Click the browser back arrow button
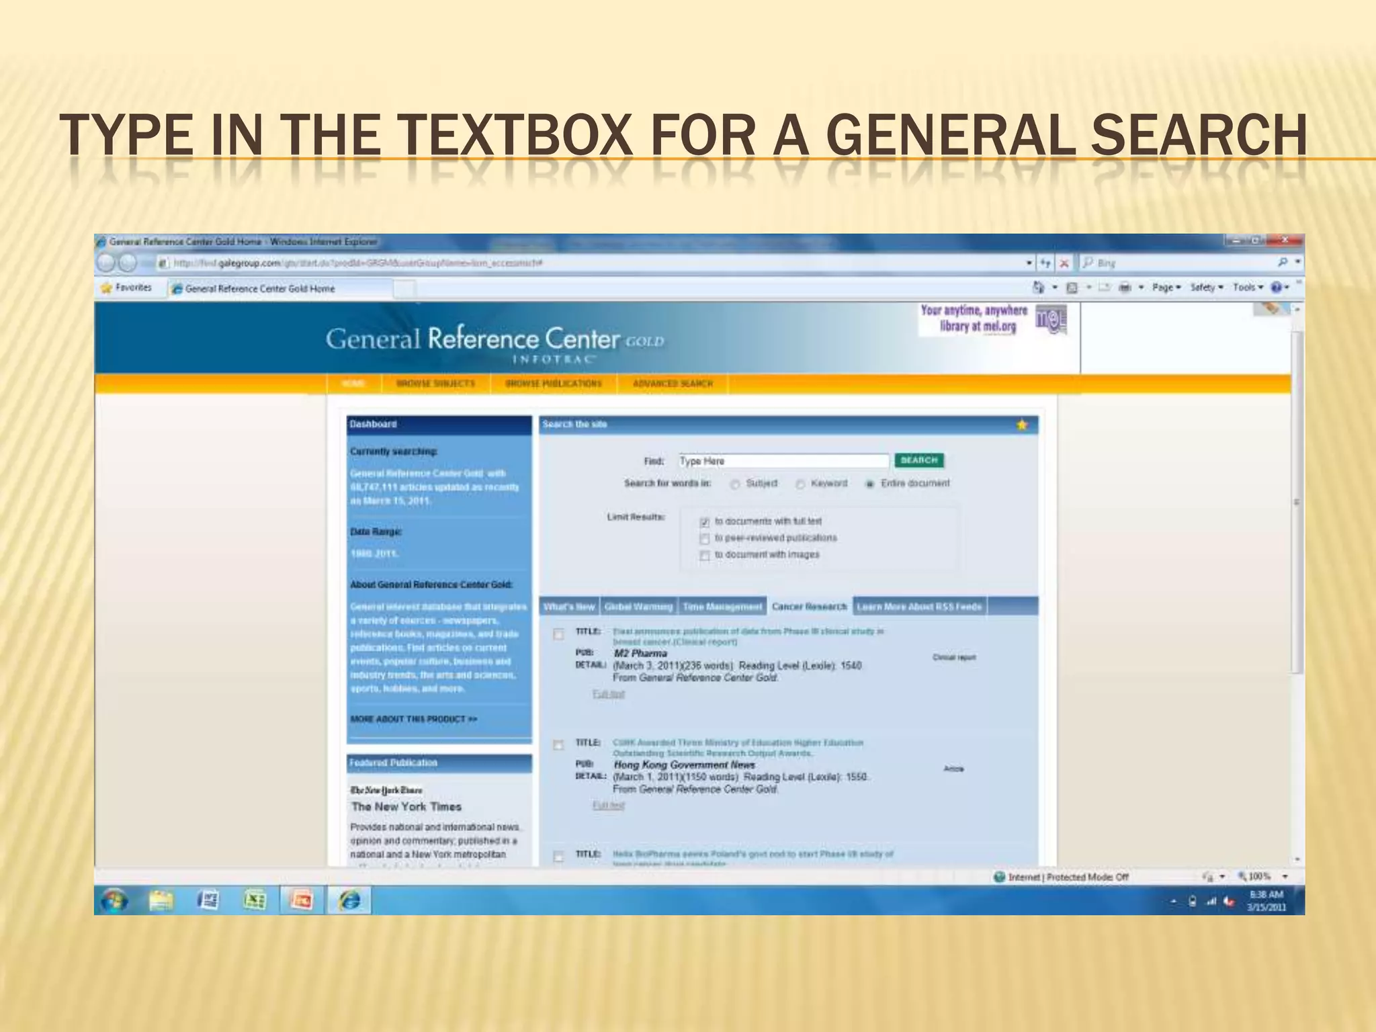The height and width of the screenshot is (1032, 1376). 106,263
